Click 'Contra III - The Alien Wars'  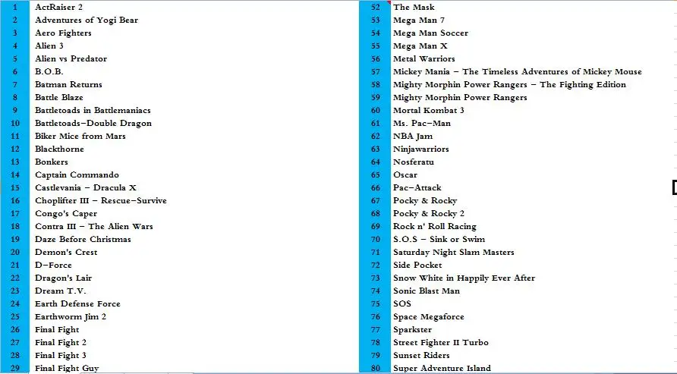point(93,227)
